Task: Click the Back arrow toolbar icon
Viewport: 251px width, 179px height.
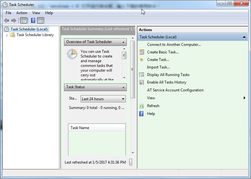Action: (7, 20)
